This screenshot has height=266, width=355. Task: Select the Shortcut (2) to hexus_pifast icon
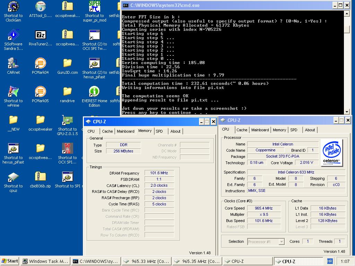94,63
